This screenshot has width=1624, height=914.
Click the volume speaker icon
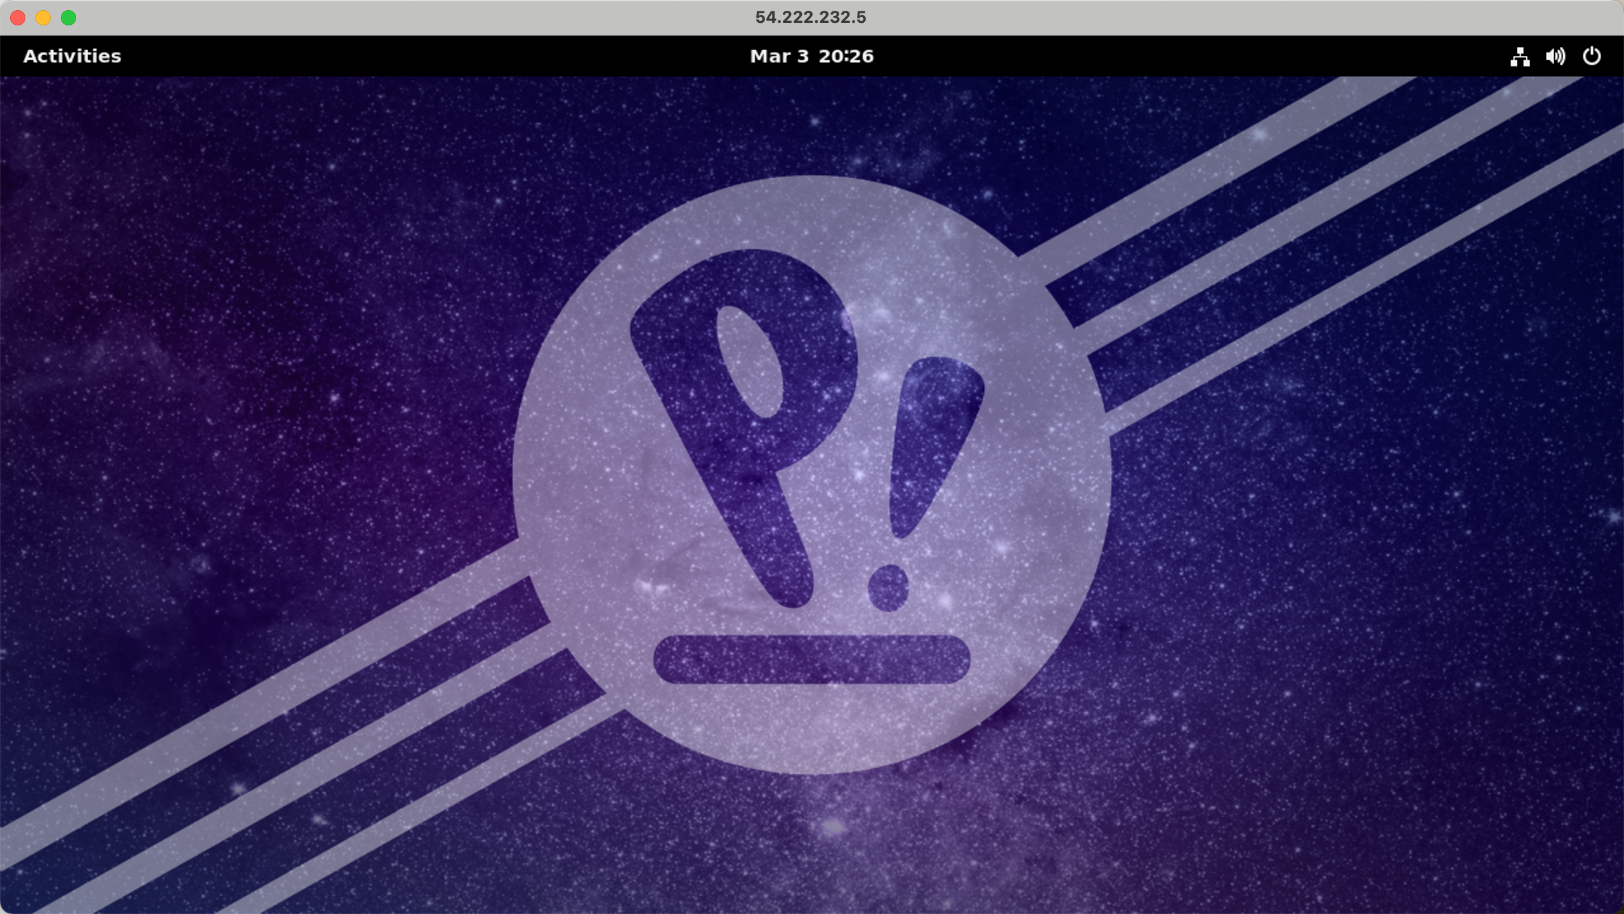(x=1555, y=56)
